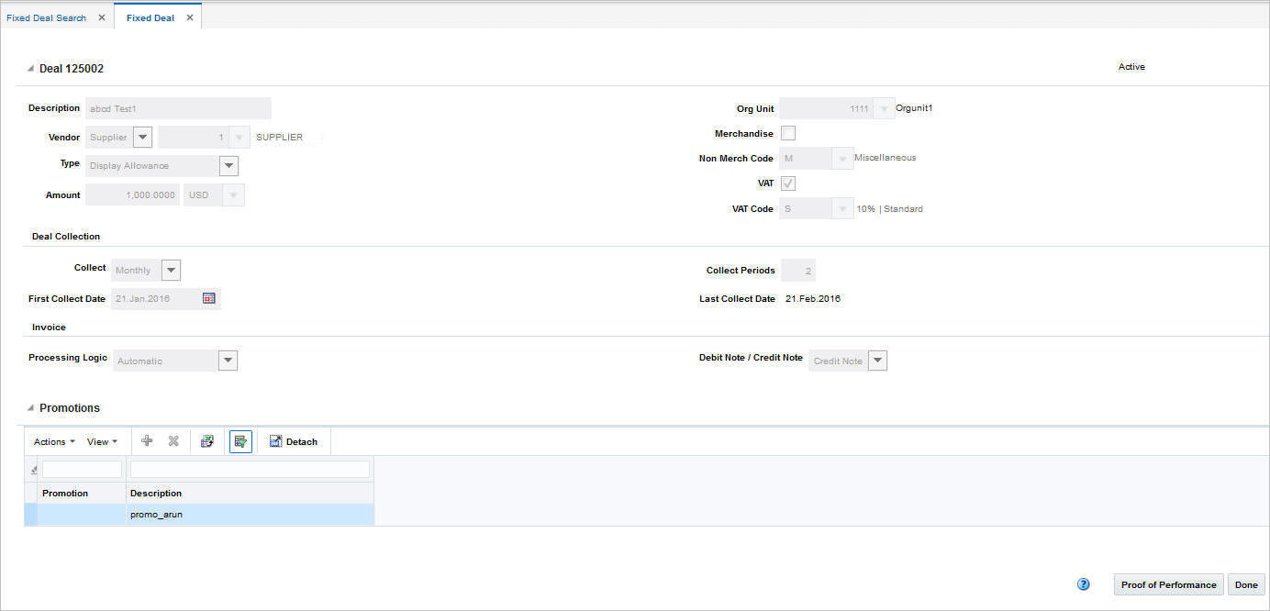The image size is (1270, 611).
Task: Delete the selected promotion
Action: [174, 441]
